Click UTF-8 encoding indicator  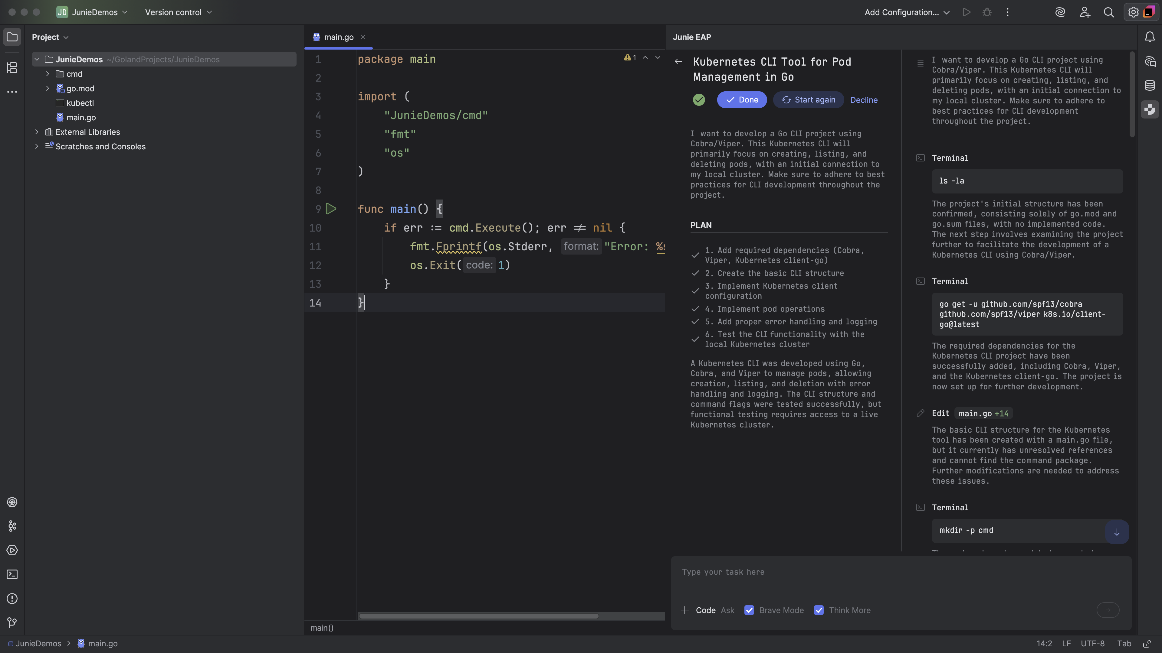pos(1092,644)
